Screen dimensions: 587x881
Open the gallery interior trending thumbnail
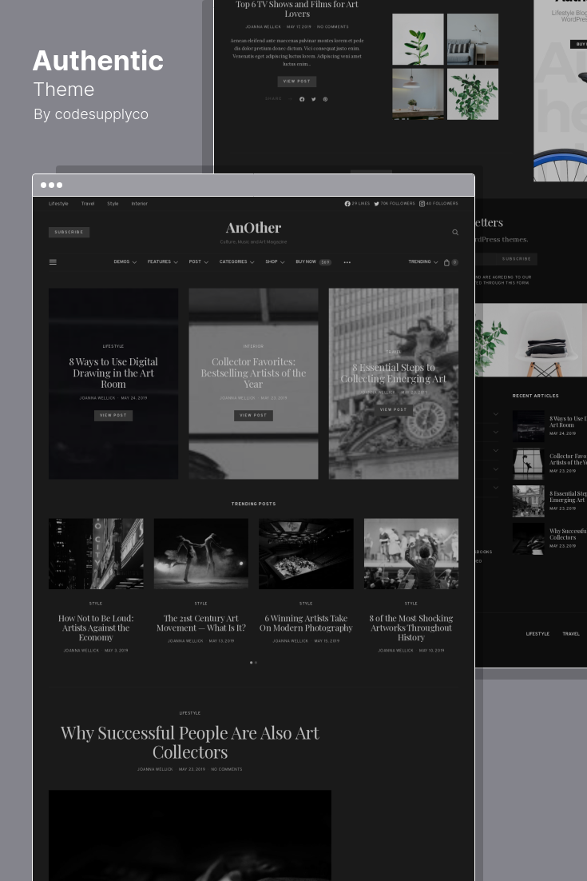tap(306, 553)
